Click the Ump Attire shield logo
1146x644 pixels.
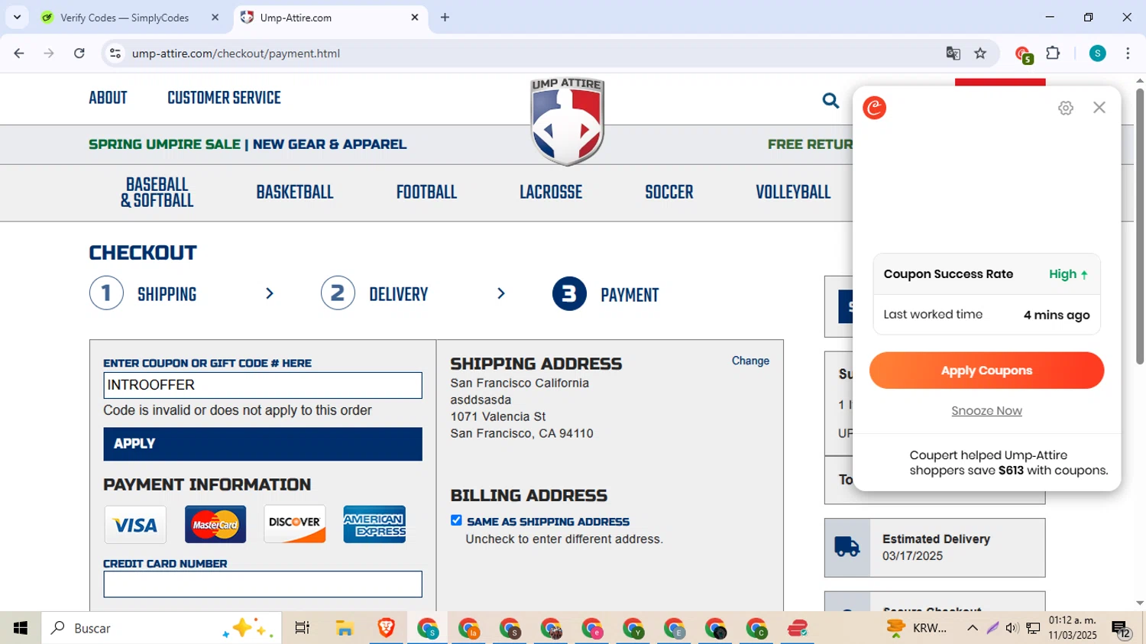[568, 121]
